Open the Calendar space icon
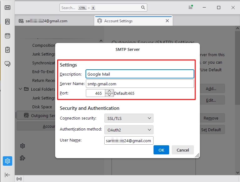The height and width of the screenshot is (182, 240). tap(8, 36)
